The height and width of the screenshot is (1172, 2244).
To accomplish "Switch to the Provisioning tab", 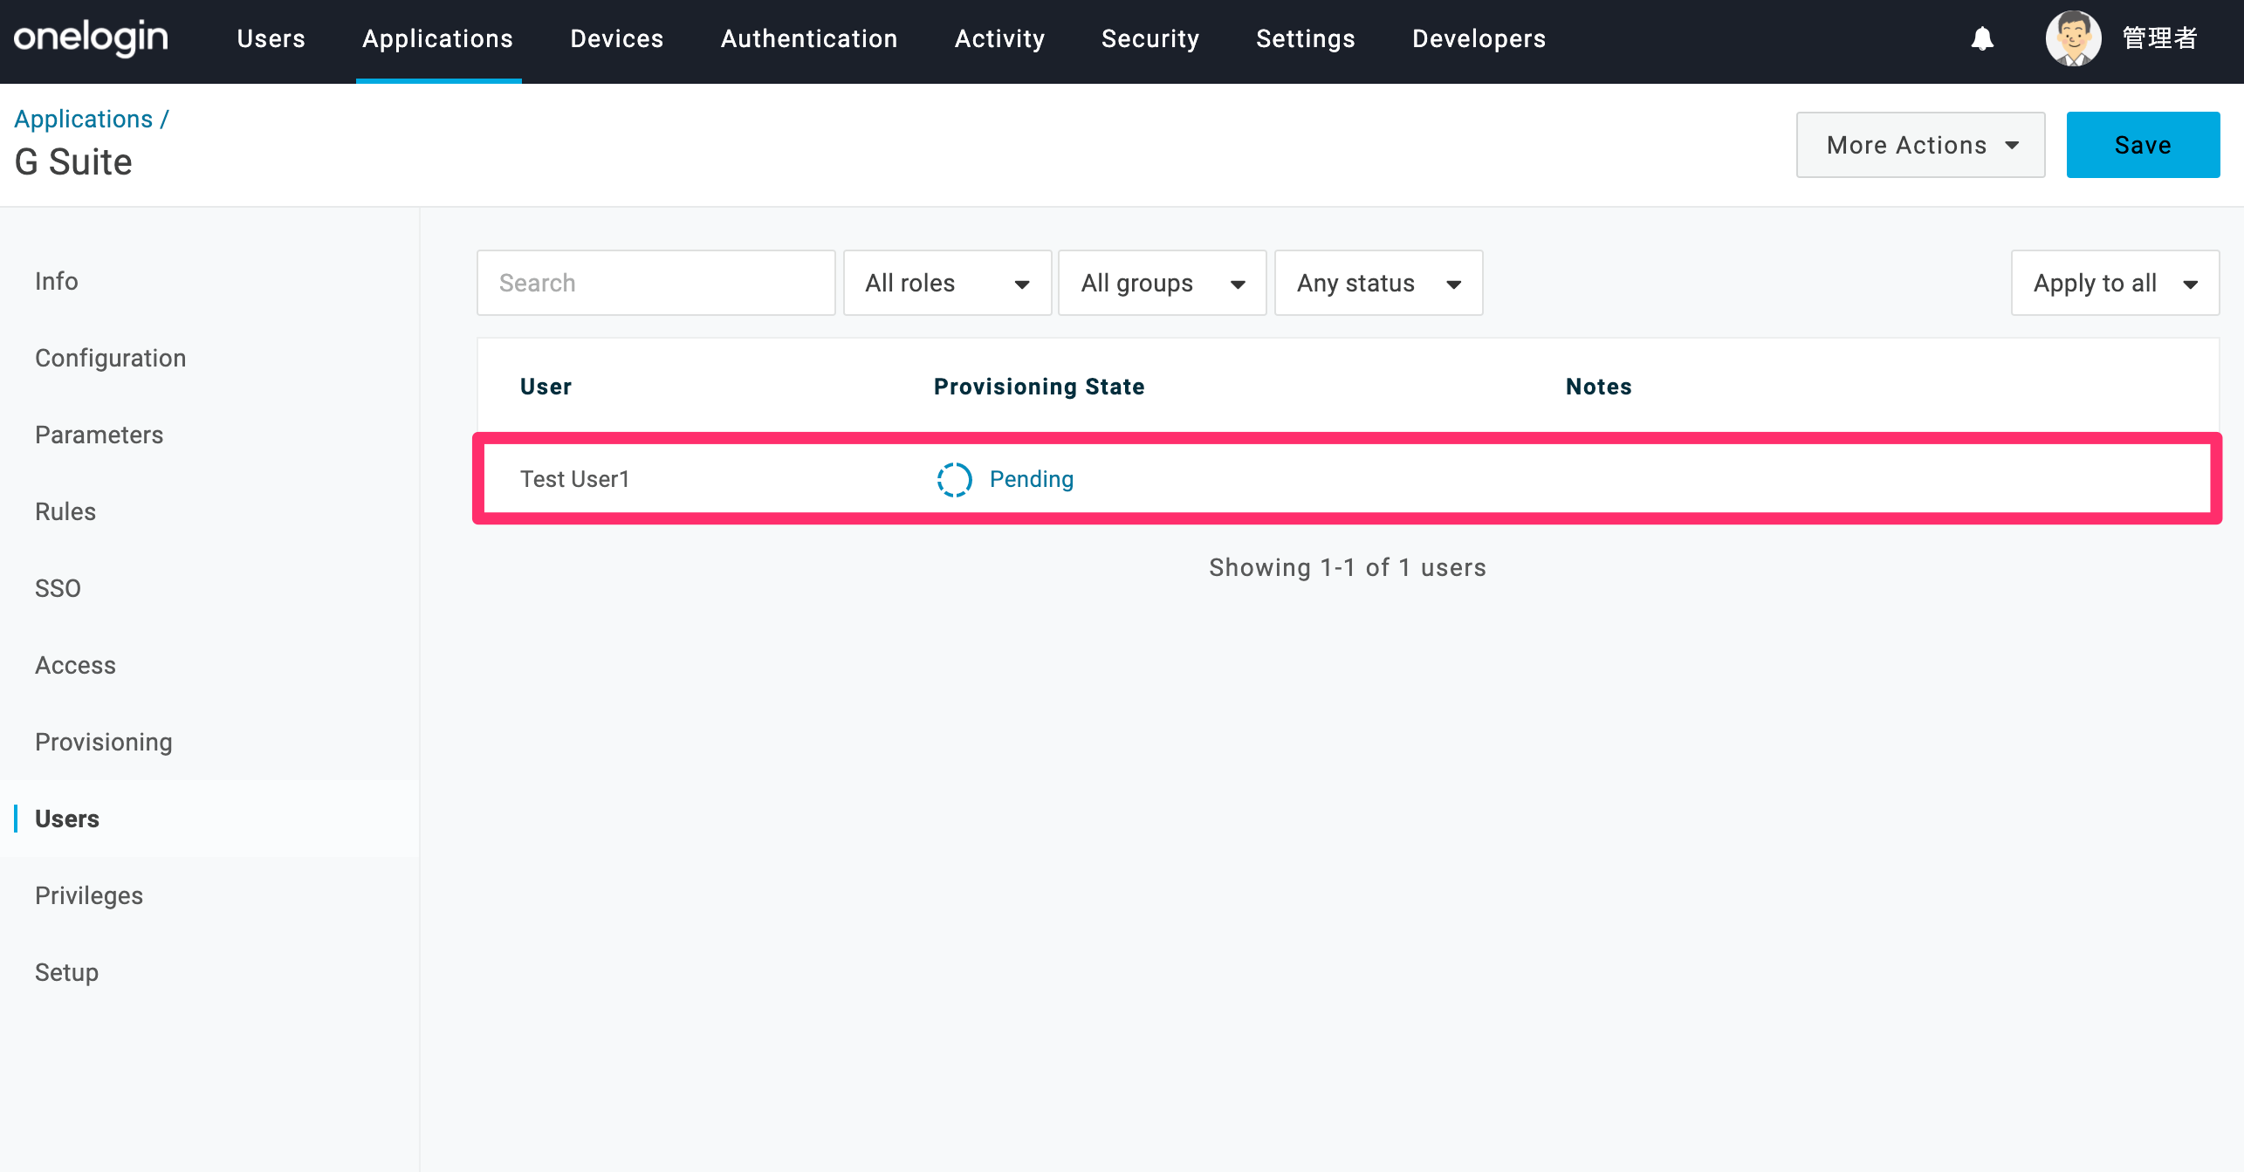I will pos(104,742).
